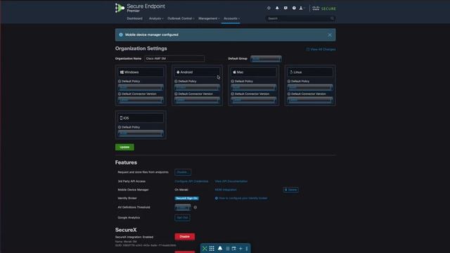Open the Outbreak Control menu
This screenshot has height=253, width=450.
click(x=181, y=18)
